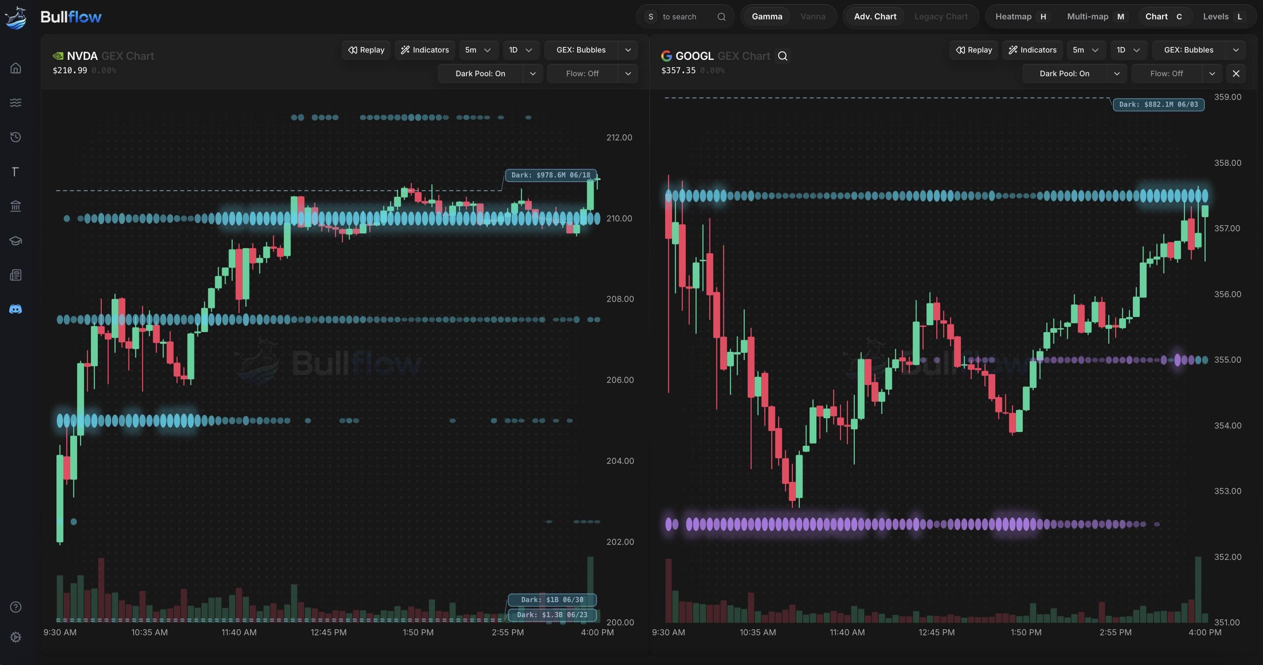Switch to Vanna mode
Screen dimensions: 1263x665
pos(813,17)
